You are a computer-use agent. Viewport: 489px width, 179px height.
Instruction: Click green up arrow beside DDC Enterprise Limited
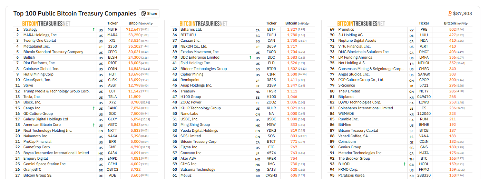[251, 58]
